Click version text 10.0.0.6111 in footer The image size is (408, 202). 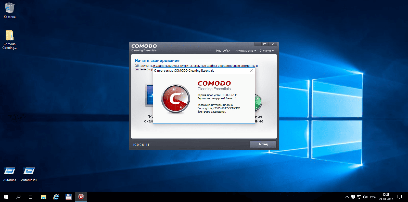pyautogui.click(x=141, y=145)
